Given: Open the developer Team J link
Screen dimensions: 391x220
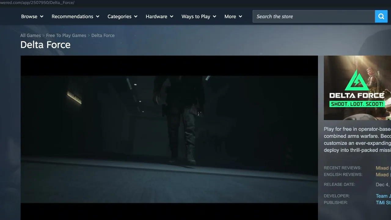Looking at the screenshot, I should click(x=383, y=196).
